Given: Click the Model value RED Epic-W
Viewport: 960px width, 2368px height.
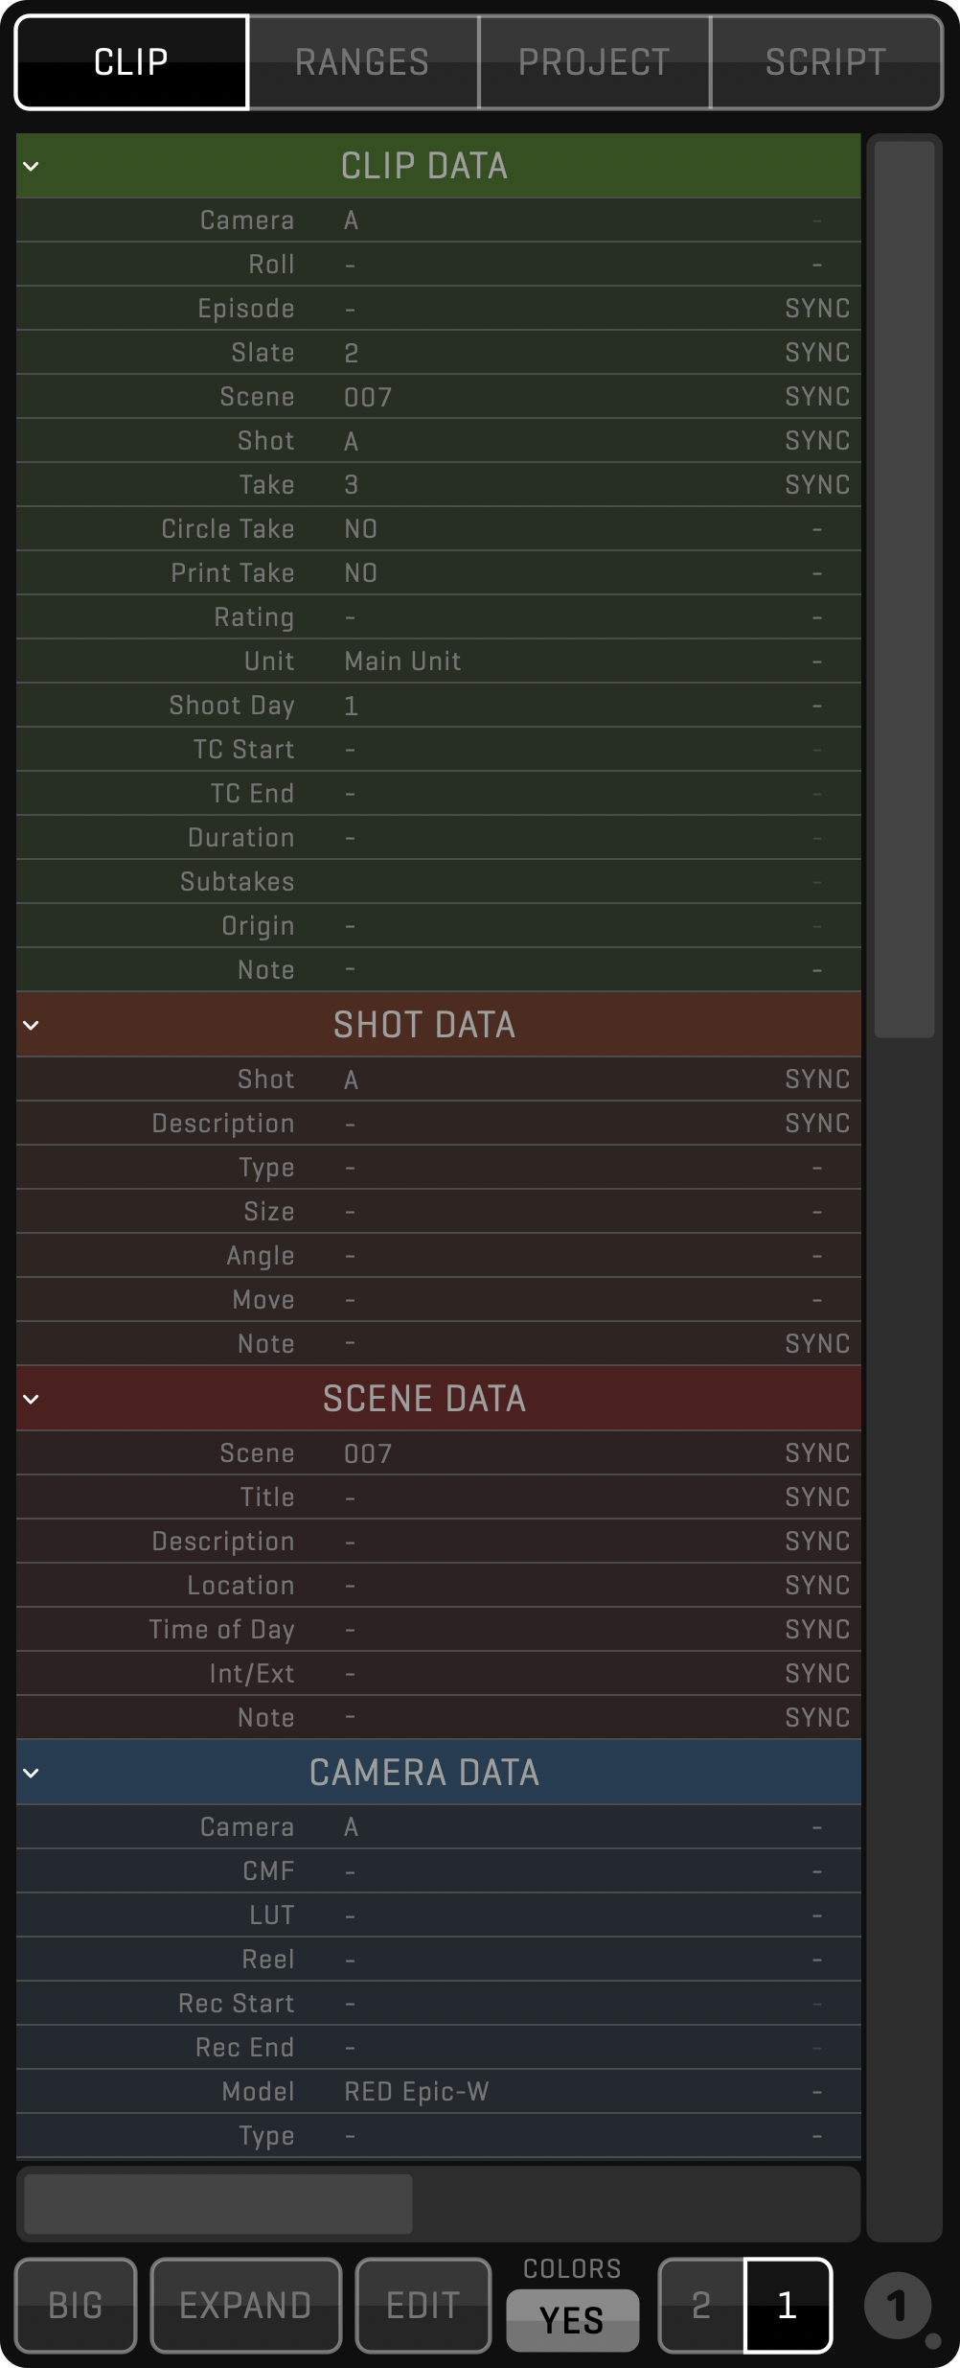Looking at the screenshot, I should 417,2092.
